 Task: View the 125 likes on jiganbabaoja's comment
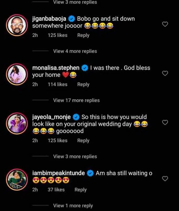click(x=58, y=35)
